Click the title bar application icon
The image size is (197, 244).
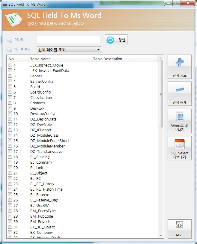5,5
